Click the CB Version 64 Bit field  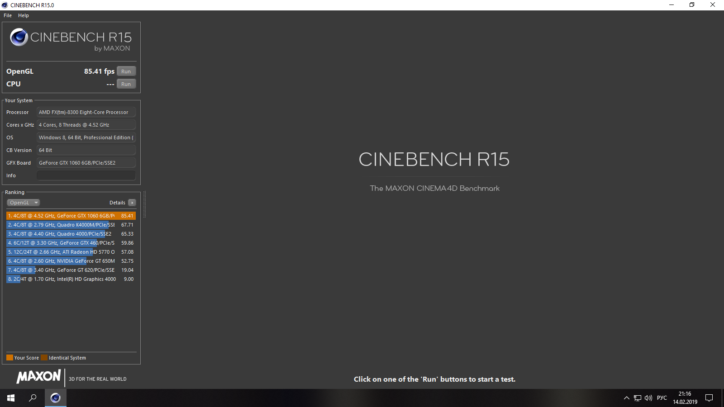pyautogui.click(x=86, y=150)
